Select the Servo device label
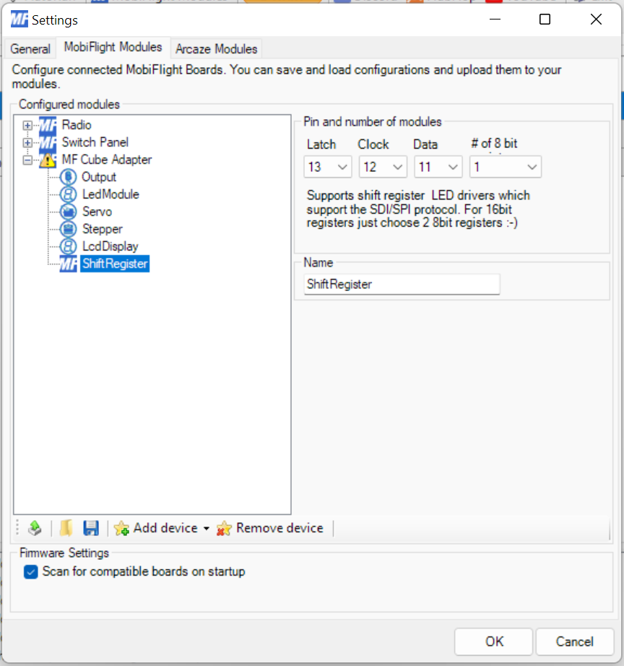 97,212
